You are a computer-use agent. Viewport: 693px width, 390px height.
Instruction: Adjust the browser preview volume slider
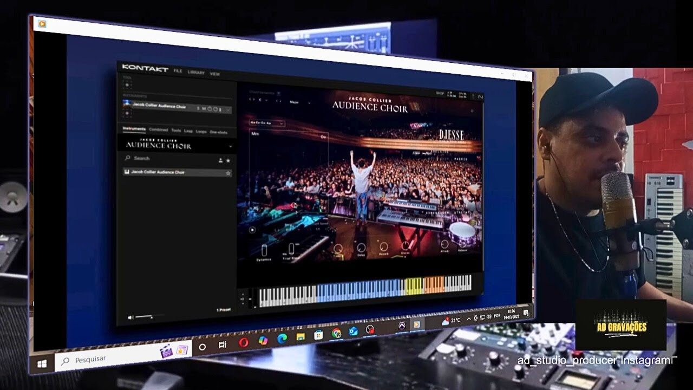[151, 316]
